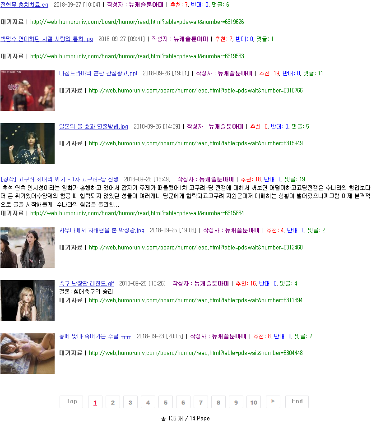Go to page 7
The height and width of the screenshot is (424, 376).
coord(201,402)
